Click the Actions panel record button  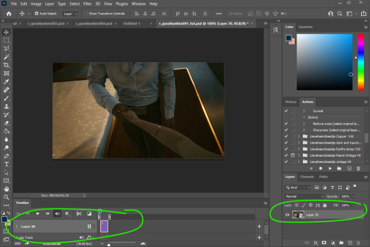(321, 168)
